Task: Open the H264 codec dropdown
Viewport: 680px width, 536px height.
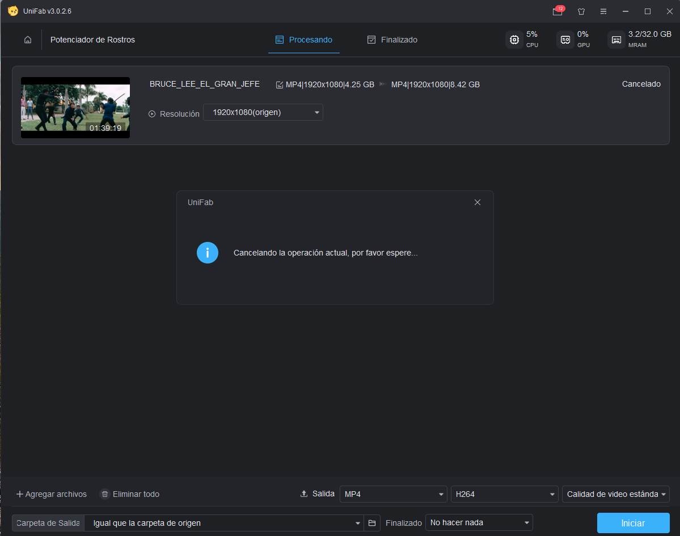Action: click(504, 494)
